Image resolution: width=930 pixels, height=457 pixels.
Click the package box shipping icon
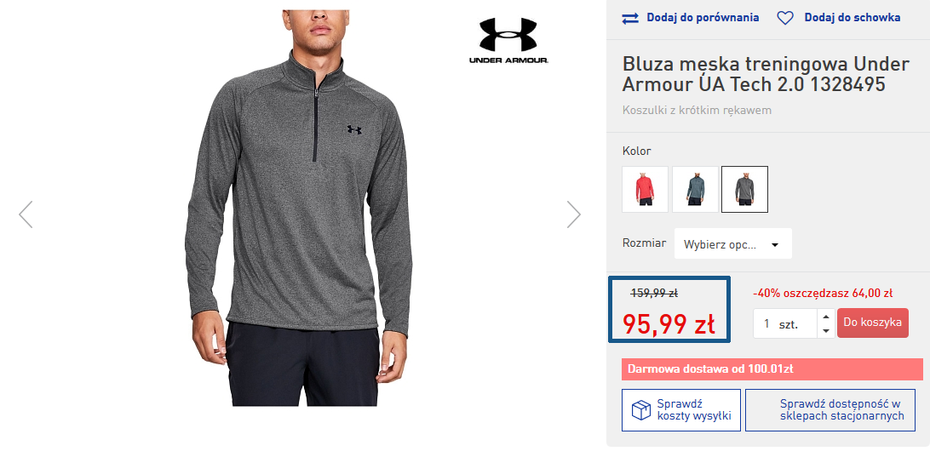(640, 410)
